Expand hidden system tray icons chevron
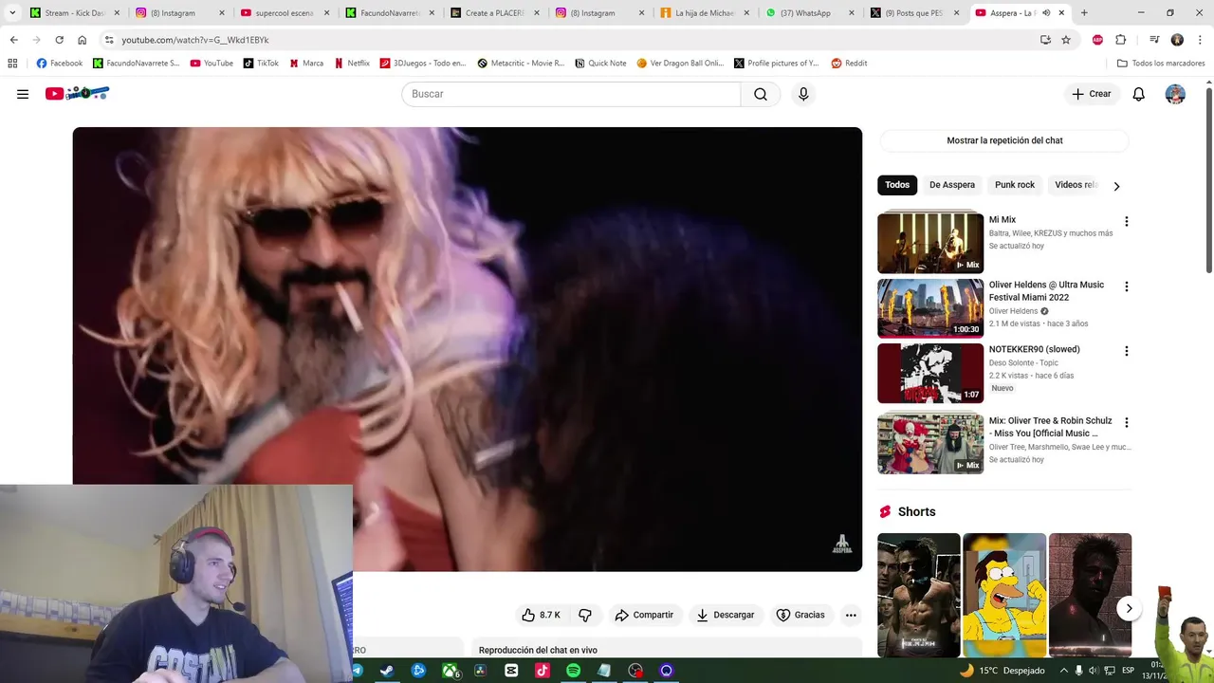The height and width of the screenshot is (683, 1214). 1064,671
